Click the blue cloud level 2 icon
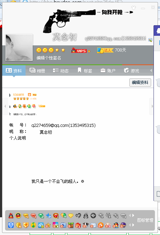The width and height of the screenshot is (160, 235). click(41, 225)
